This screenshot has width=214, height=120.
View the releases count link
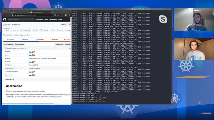[x=54, y=39]
